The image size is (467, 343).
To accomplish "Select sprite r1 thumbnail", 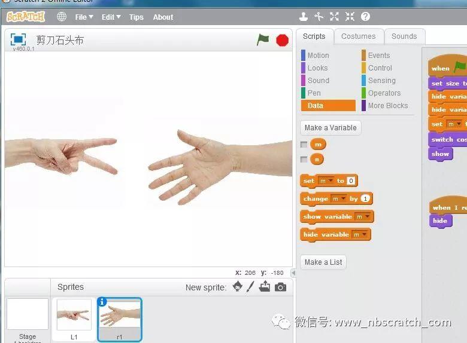I will [119, 320].
